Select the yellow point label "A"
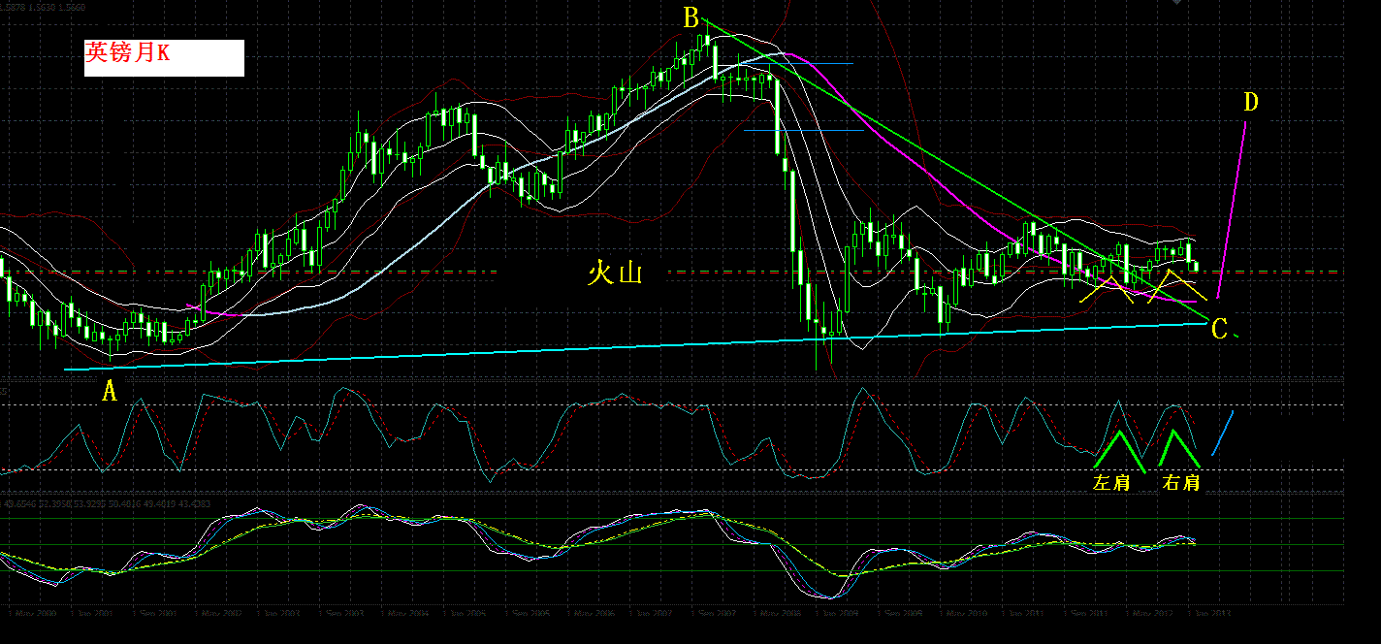The width and height of the screenshot is (1381, 644). click(111, 392)
